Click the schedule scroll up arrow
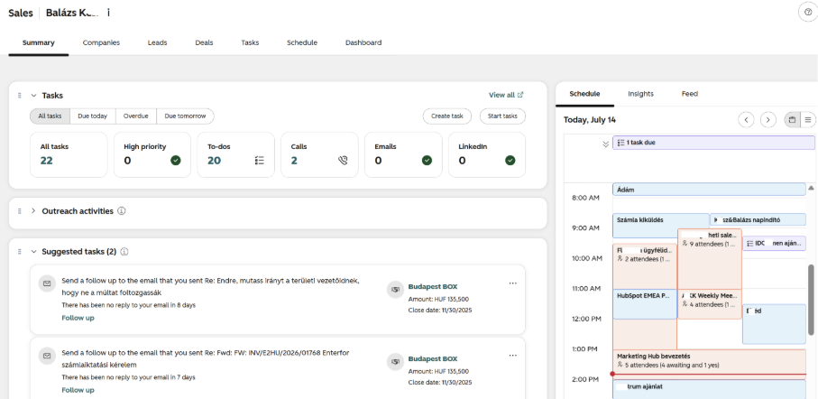818x399 pixels. click(811, 188)
